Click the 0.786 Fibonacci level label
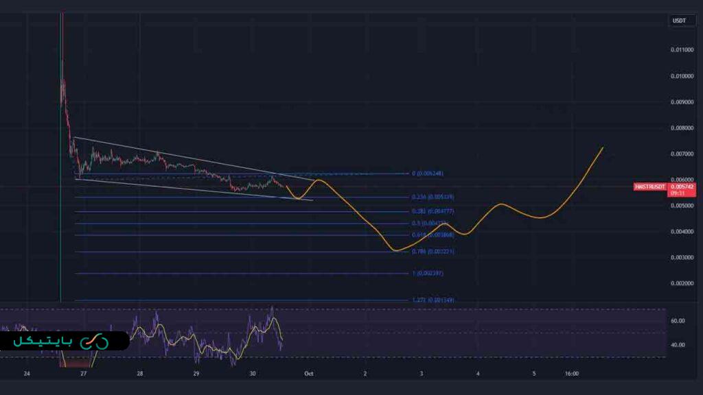703x395 pixels. (433, 252)
